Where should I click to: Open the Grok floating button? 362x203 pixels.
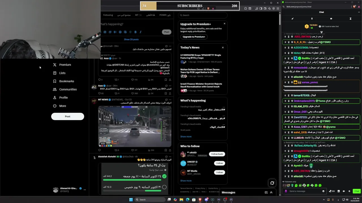pos(272,183)
